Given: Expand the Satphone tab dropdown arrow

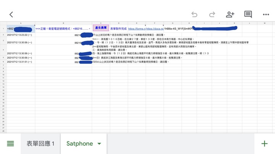Looking at the screenshot, I should (x=99, y=144).
